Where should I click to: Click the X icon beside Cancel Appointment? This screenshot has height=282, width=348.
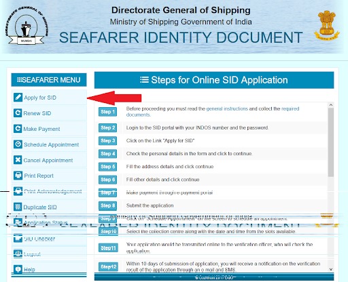(18, 160)
